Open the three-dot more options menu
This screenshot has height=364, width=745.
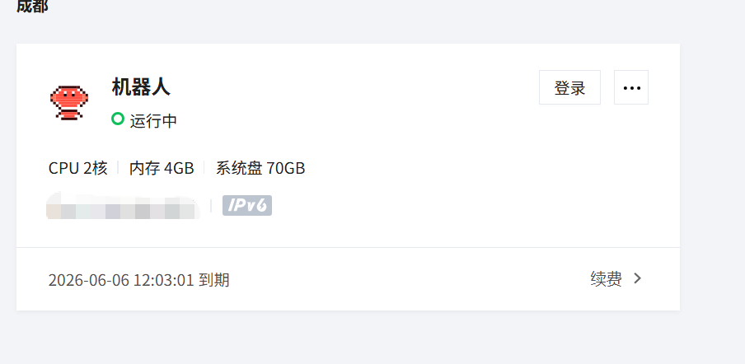631,87
